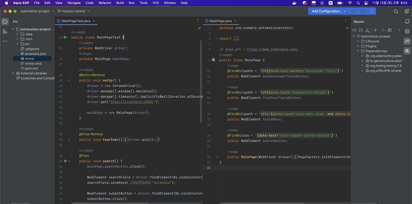Open the jetbrains.com page URL link

click(x=272, y=49)
